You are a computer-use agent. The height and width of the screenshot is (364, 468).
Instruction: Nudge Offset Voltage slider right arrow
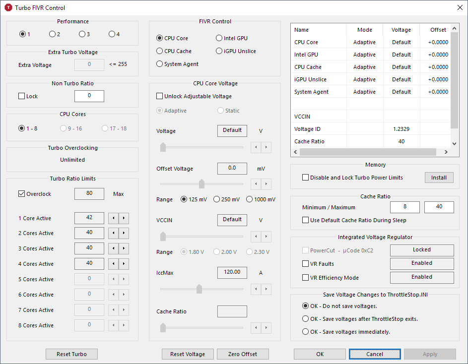pyautogui.click(x=266, y=184)
